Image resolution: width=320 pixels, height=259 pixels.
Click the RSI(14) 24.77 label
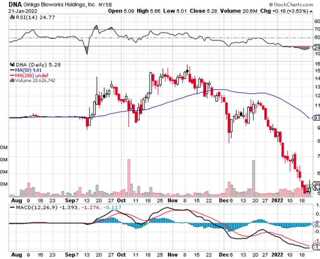click(x=35, y=17)
